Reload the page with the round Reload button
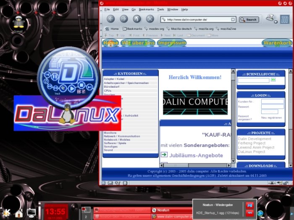 coord(137,19)
